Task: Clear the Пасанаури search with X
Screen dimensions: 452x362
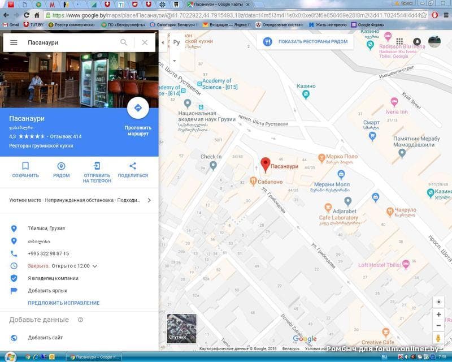Action: [x=145, y=42]
